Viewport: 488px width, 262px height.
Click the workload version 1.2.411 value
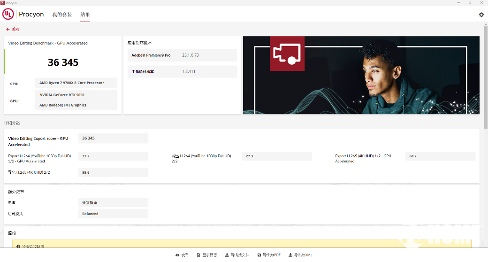[x=189, y=71]
